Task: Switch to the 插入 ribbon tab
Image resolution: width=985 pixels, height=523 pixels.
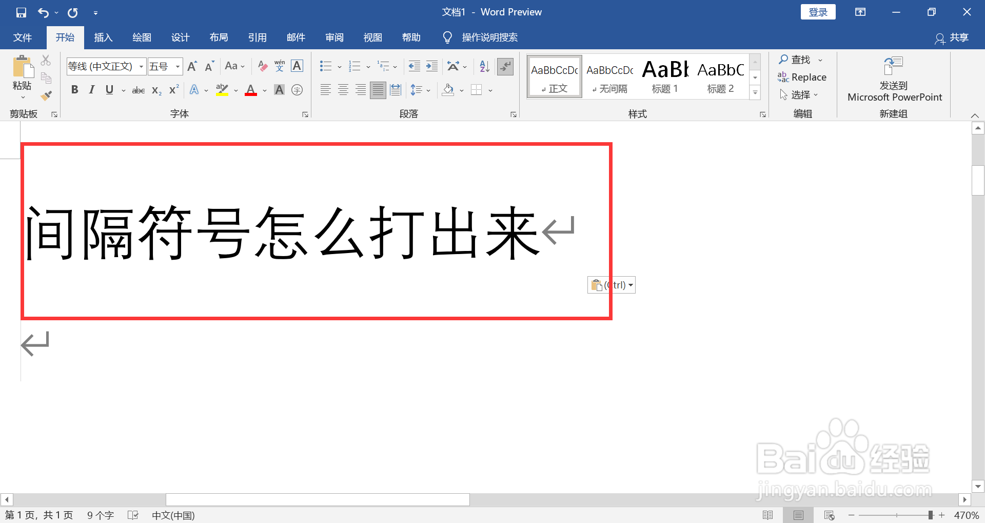Action: [x=103, y=37]
